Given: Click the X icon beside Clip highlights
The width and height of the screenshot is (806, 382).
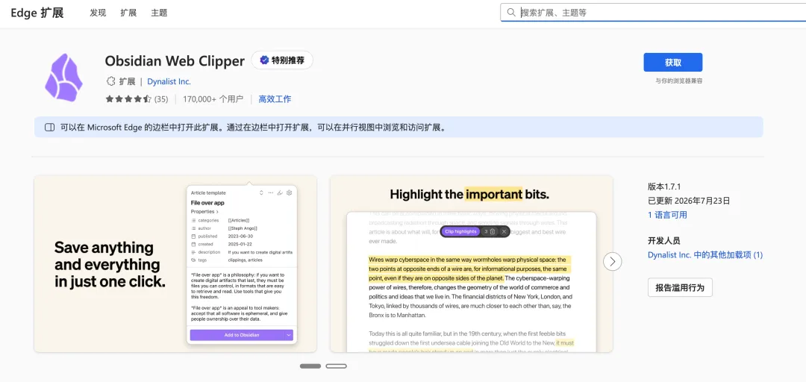Looking at the screenshot, I should [x=504, y=232].
